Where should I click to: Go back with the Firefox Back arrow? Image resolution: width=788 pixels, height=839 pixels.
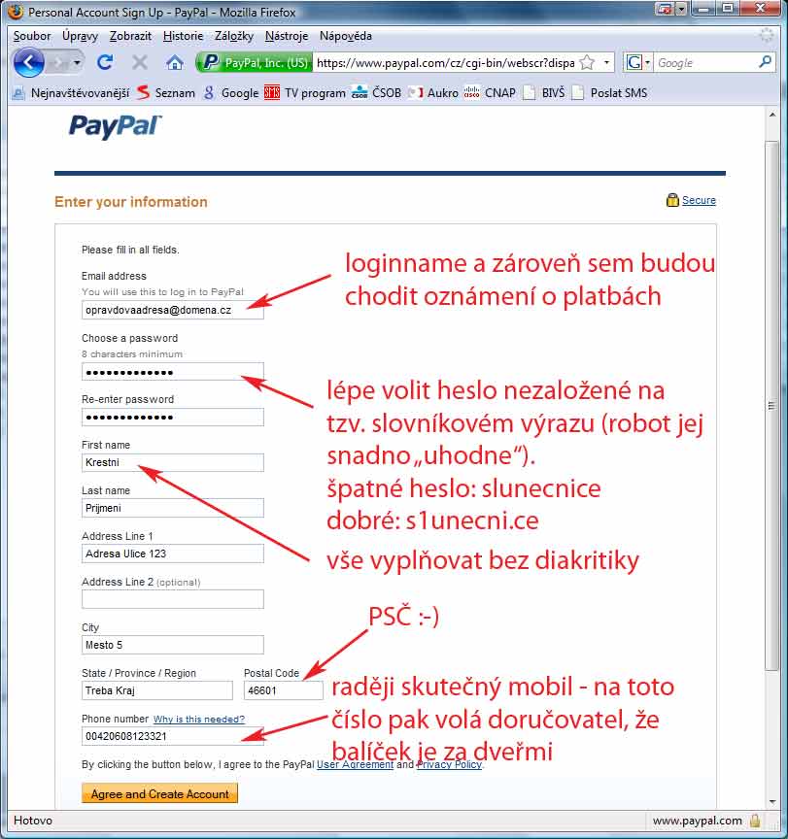click(x=28, y=62)
